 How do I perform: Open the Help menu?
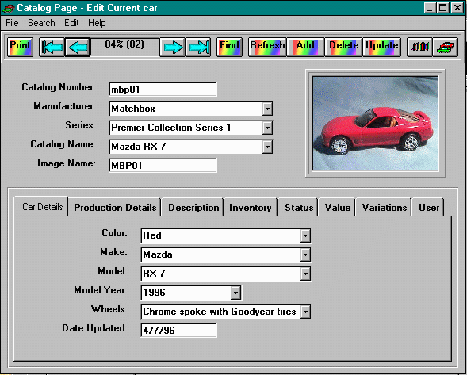pos(97,23)
